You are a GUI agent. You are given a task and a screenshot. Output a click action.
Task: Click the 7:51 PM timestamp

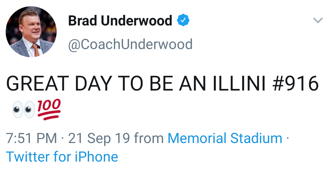[x=31, y=138]
